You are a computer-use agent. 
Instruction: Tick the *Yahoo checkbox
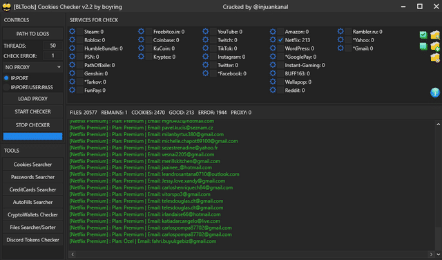(348, 40)
